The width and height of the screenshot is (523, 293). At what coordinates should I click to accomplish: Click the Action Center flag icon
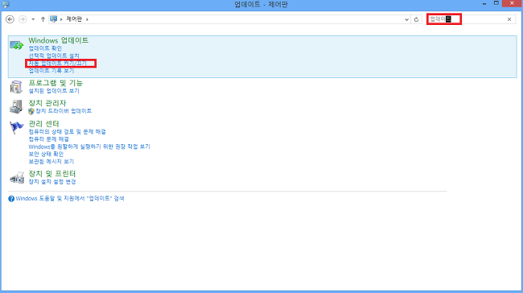(16, 127)
